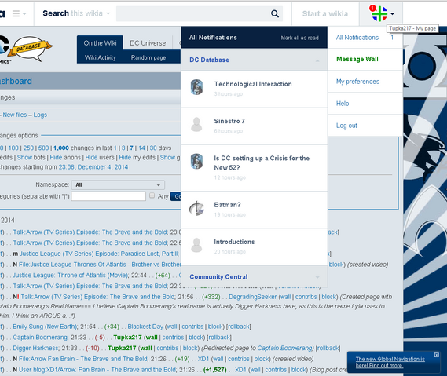Click the user avatar with notification badge
This screenshot has height=376, width=447.
[x=379, y=13]
